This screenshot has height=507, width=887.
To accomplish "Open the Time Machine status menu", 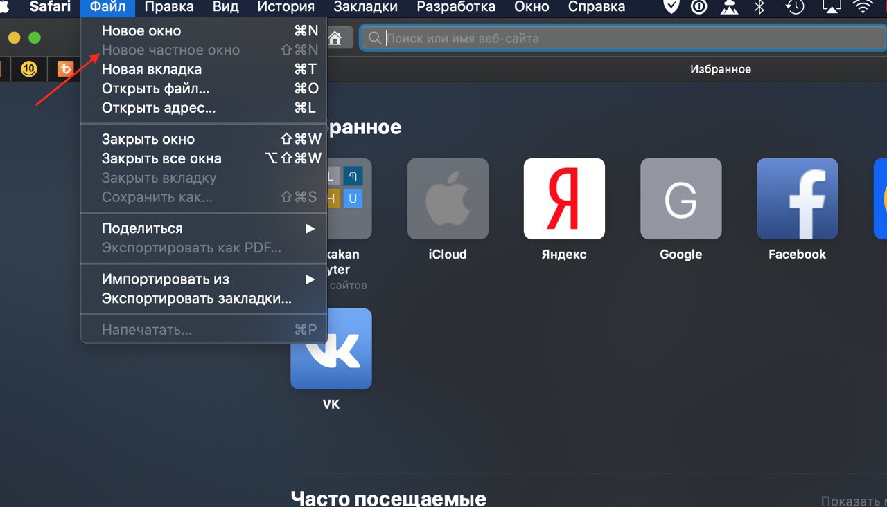I will pos(795,8).
